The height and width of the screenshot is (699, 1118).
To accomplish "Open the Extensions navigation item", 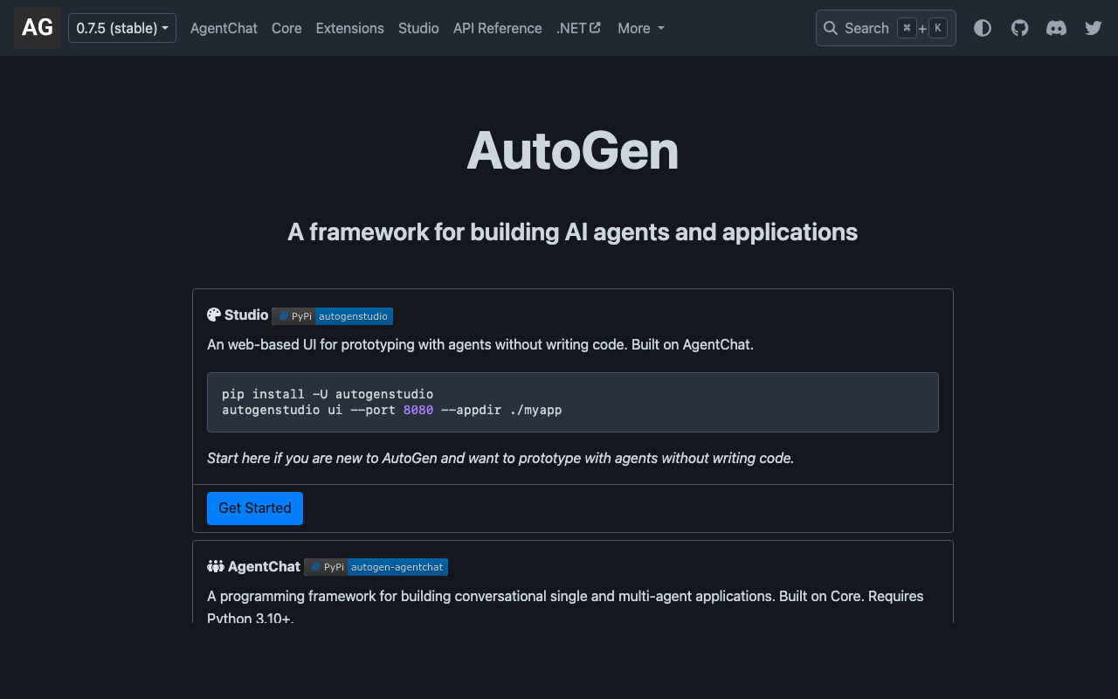I will 349,28.
